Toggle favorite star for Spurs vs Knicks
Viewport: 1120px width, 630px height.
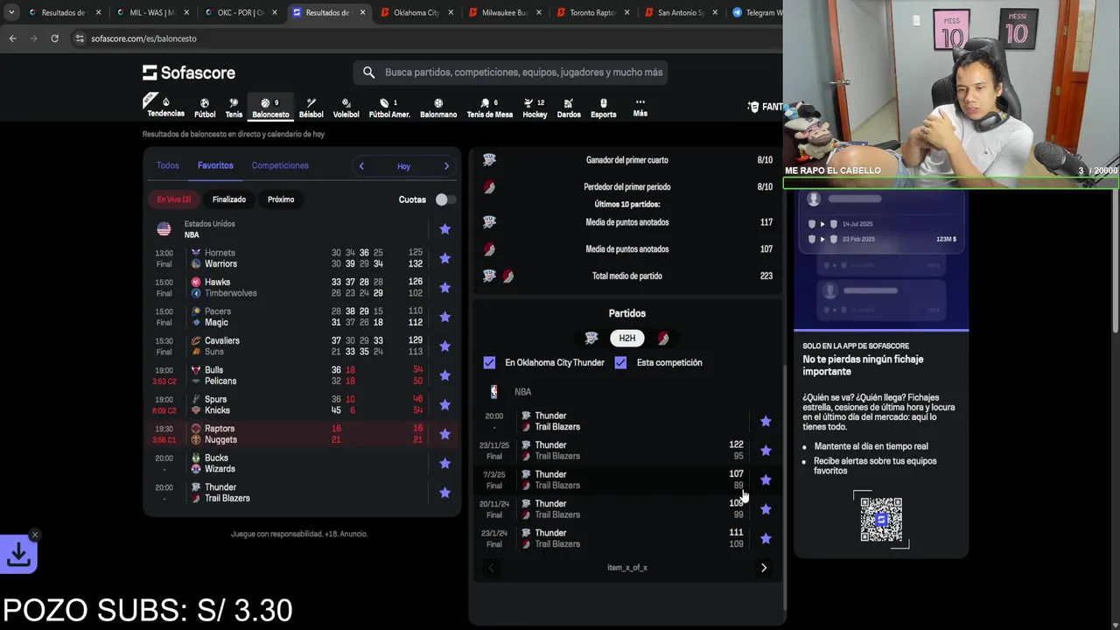444,404
